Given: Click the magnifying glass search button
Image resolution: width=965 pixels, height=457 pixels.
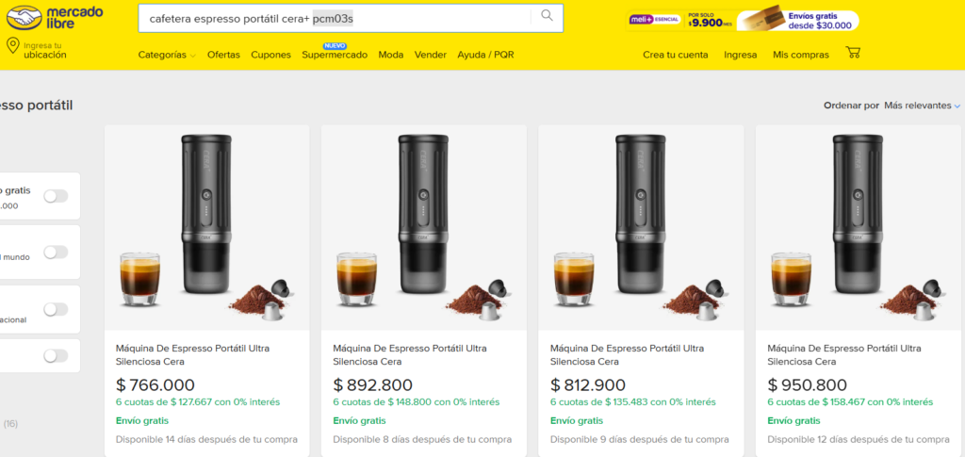Looking at the screenshot, I should [x=547, y=17].
